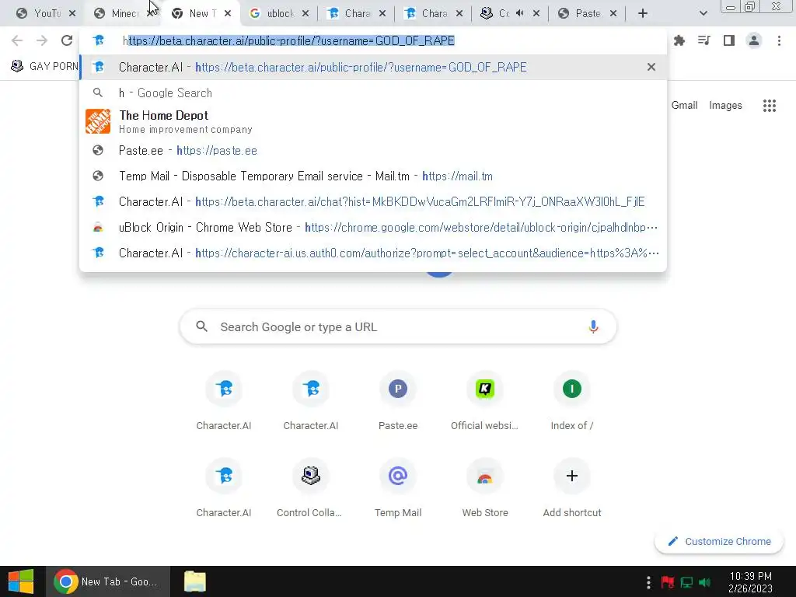
Task: Open the Images link
Action: pyautogui.click(x=725, y=105)
